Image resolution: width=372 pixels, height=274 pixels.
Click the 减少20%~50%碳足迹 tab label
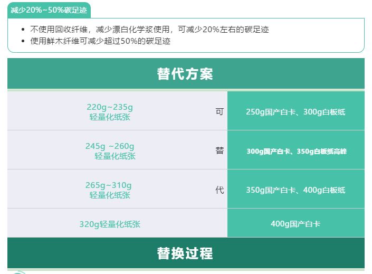[49, 10]
